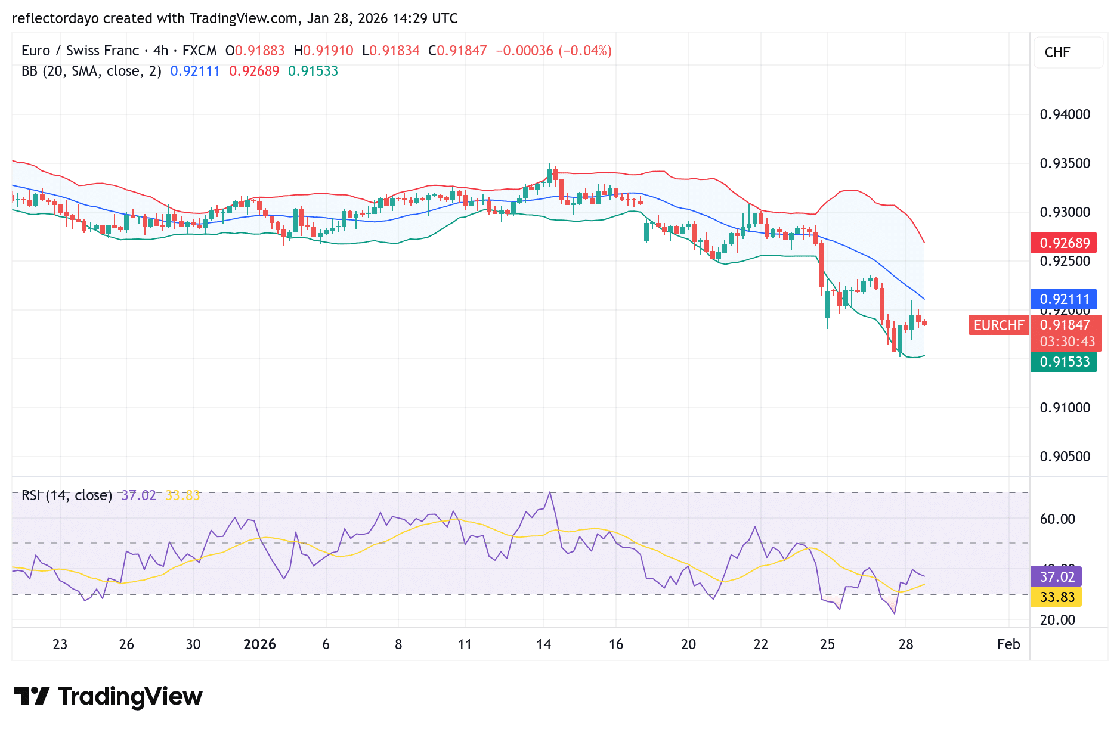Click the CHF currency label at top right

click(x=1068, y=52)
